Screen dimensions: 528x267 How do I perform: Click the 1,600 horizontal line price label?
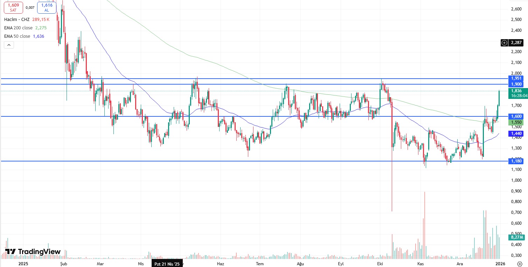pos(516,116)
